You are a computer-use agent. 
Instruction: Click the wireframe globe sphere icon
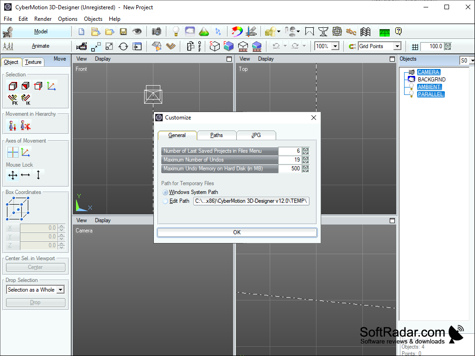[x=337, y=31]
